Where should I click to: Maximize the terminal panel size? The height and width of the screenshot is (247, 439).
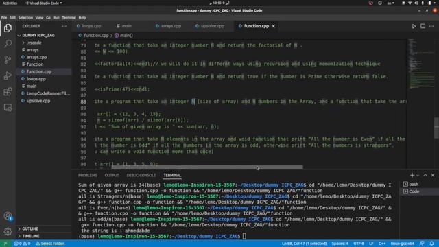tap(425, 175)
